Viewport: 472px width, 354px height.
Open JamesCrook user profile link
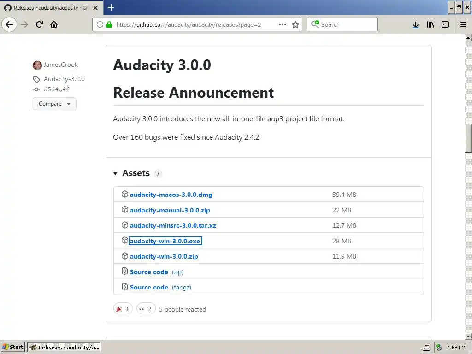[x=61, y=65]
